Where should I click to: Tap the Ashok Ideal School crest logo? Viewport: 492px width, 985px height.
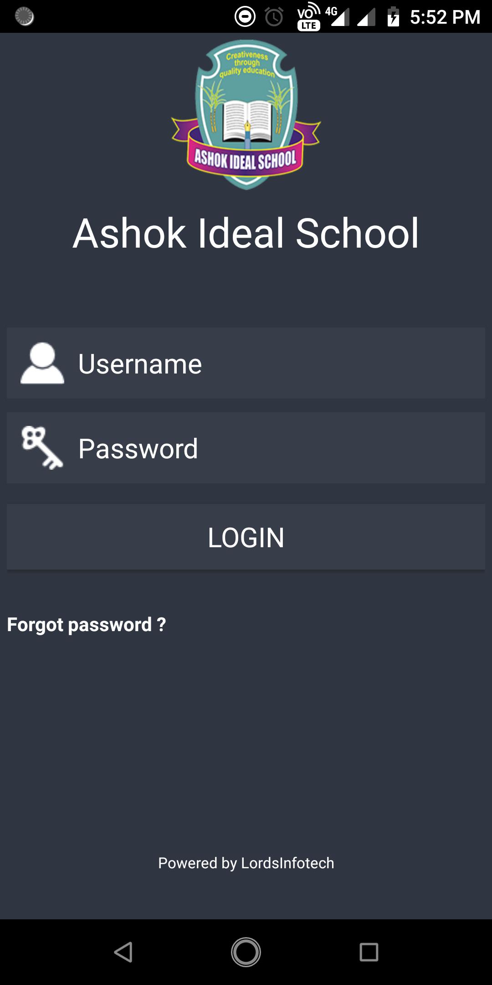[x=246, y=114]
